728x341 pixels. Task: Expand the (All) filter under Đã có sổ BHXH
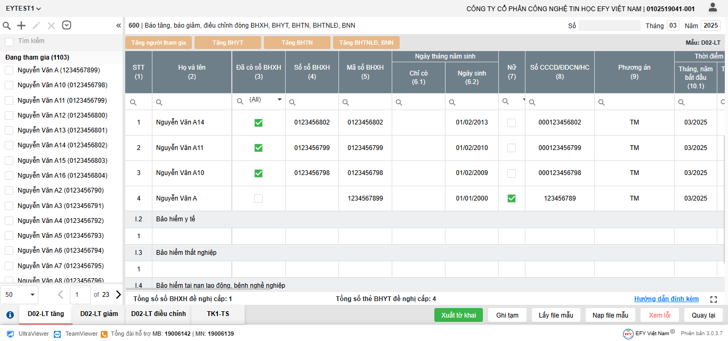pyautogui.click(x=279, y=99)
